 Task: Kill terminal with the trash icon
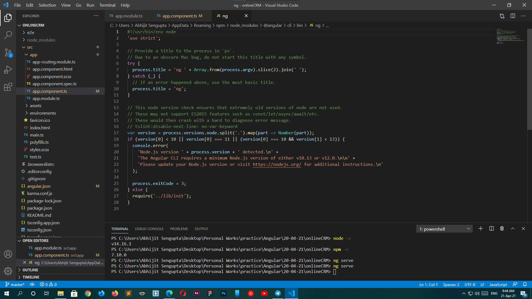[x=502, y=229]
